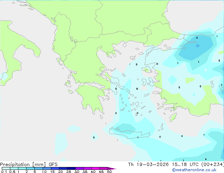Click the magenta legend swatch starting at 40

[96, 168]
